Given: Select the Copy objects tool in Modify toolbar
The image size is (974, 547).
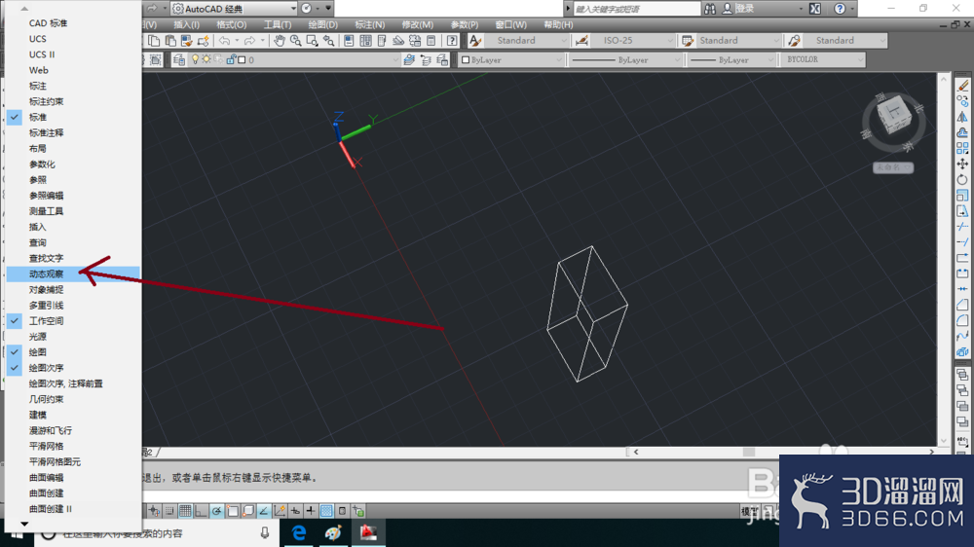Looking at the screenshot, I should (963, 100).
